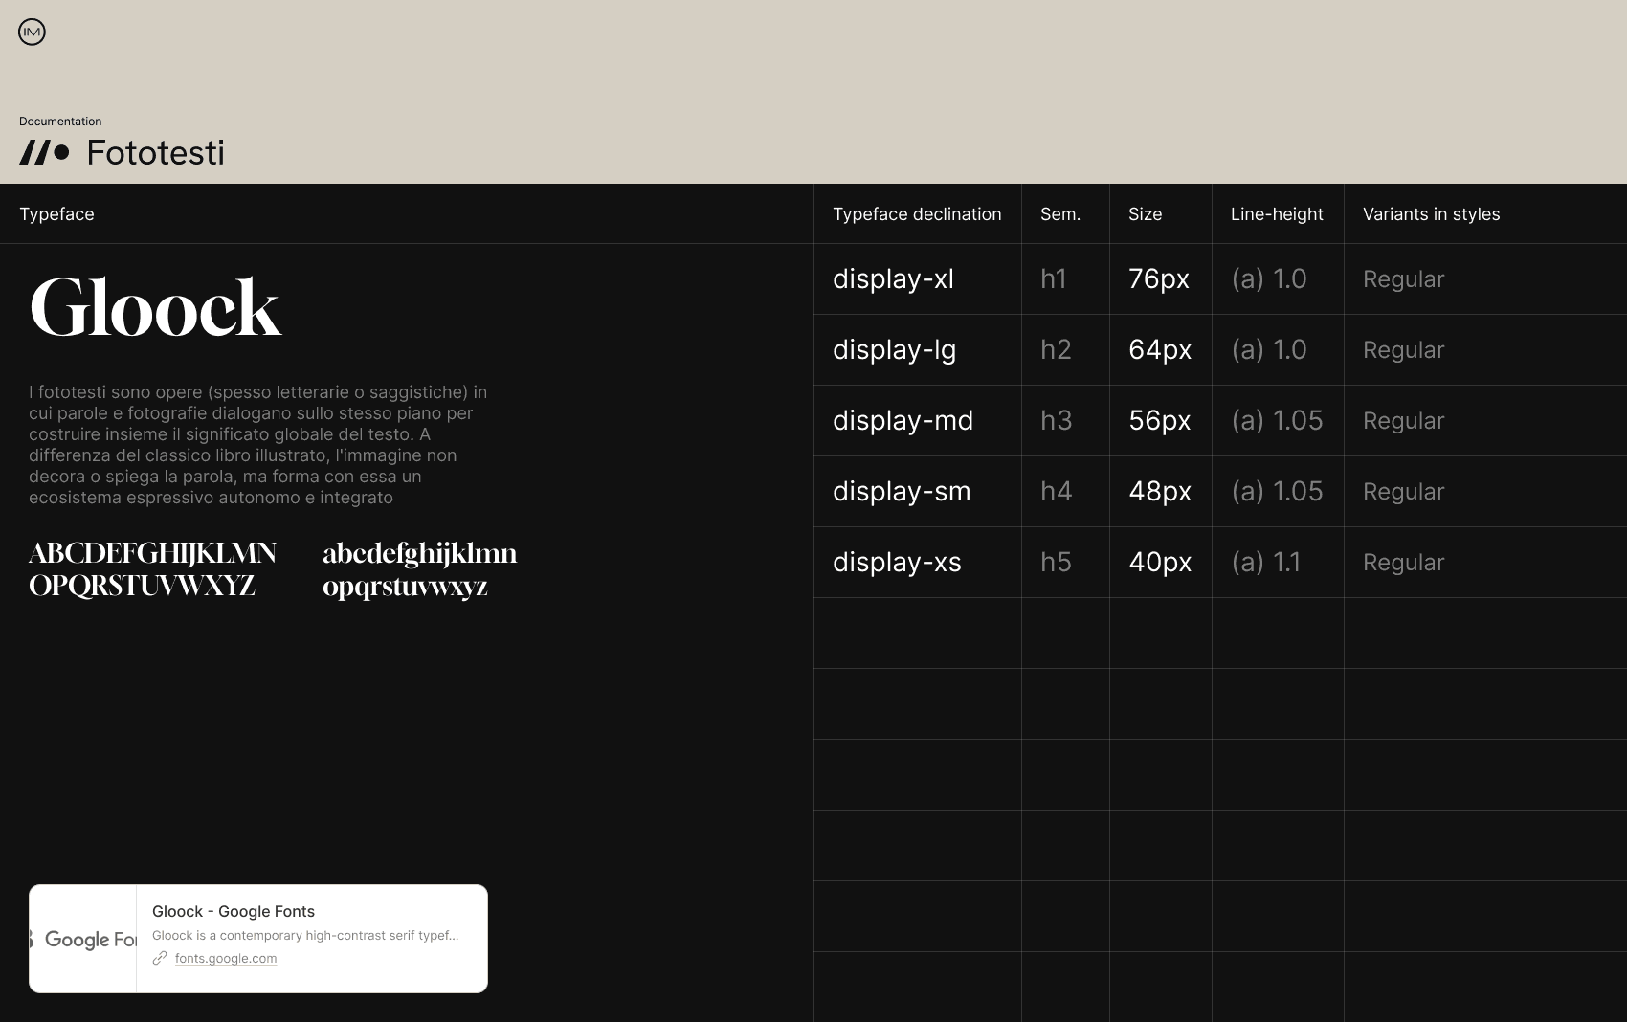Select the Line-height column header
The image size is (1627, 1022).
[x=1277, y=214]
